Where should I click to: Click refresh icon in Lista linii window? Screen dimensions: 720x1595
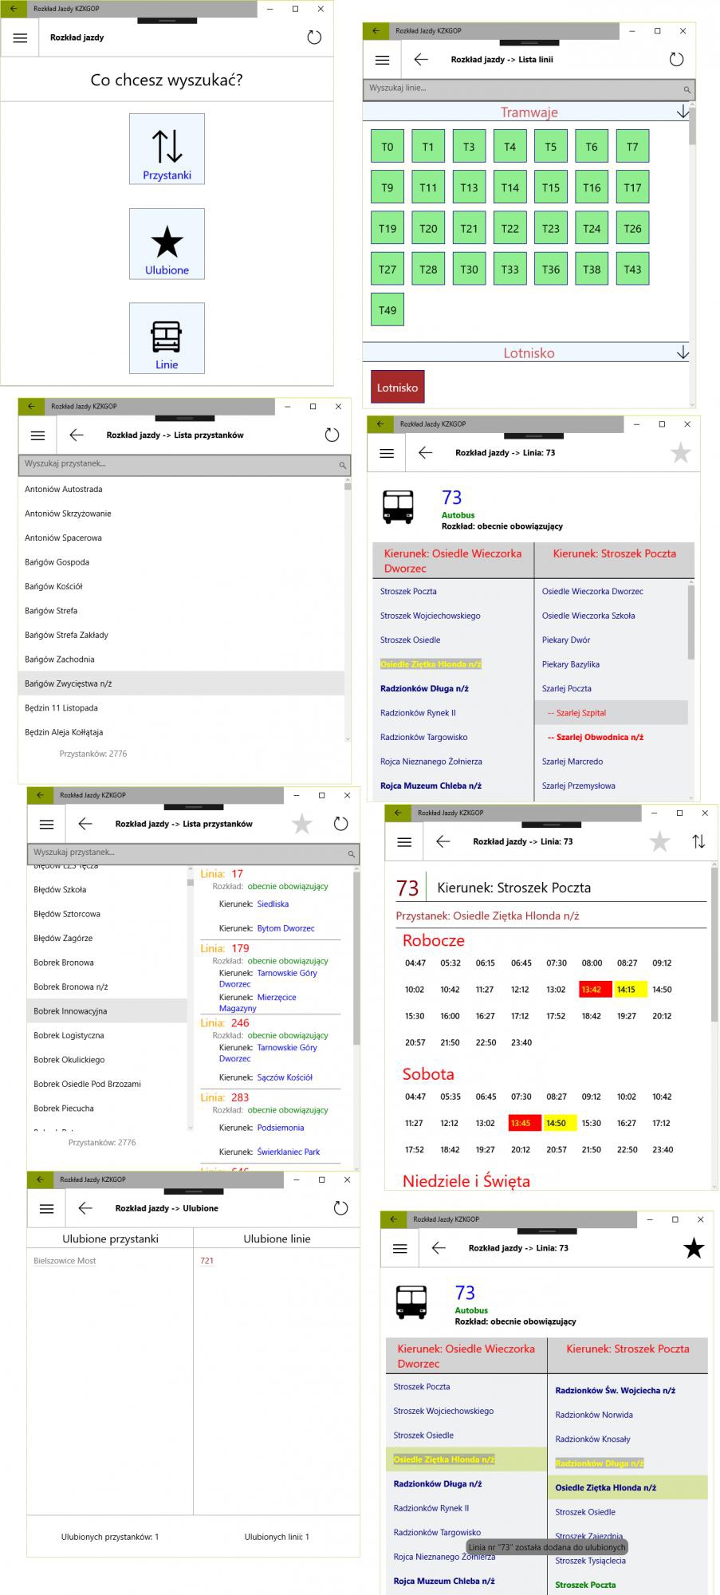tap(676, 60)
